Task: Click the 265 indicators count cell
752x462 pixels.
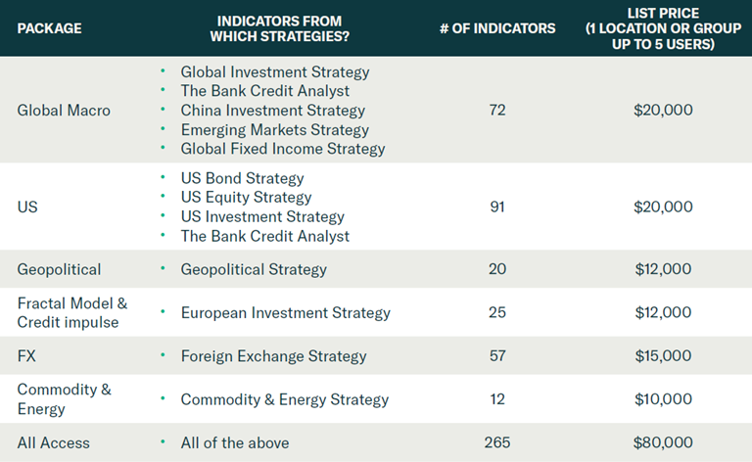Action: tap(497, 442)
